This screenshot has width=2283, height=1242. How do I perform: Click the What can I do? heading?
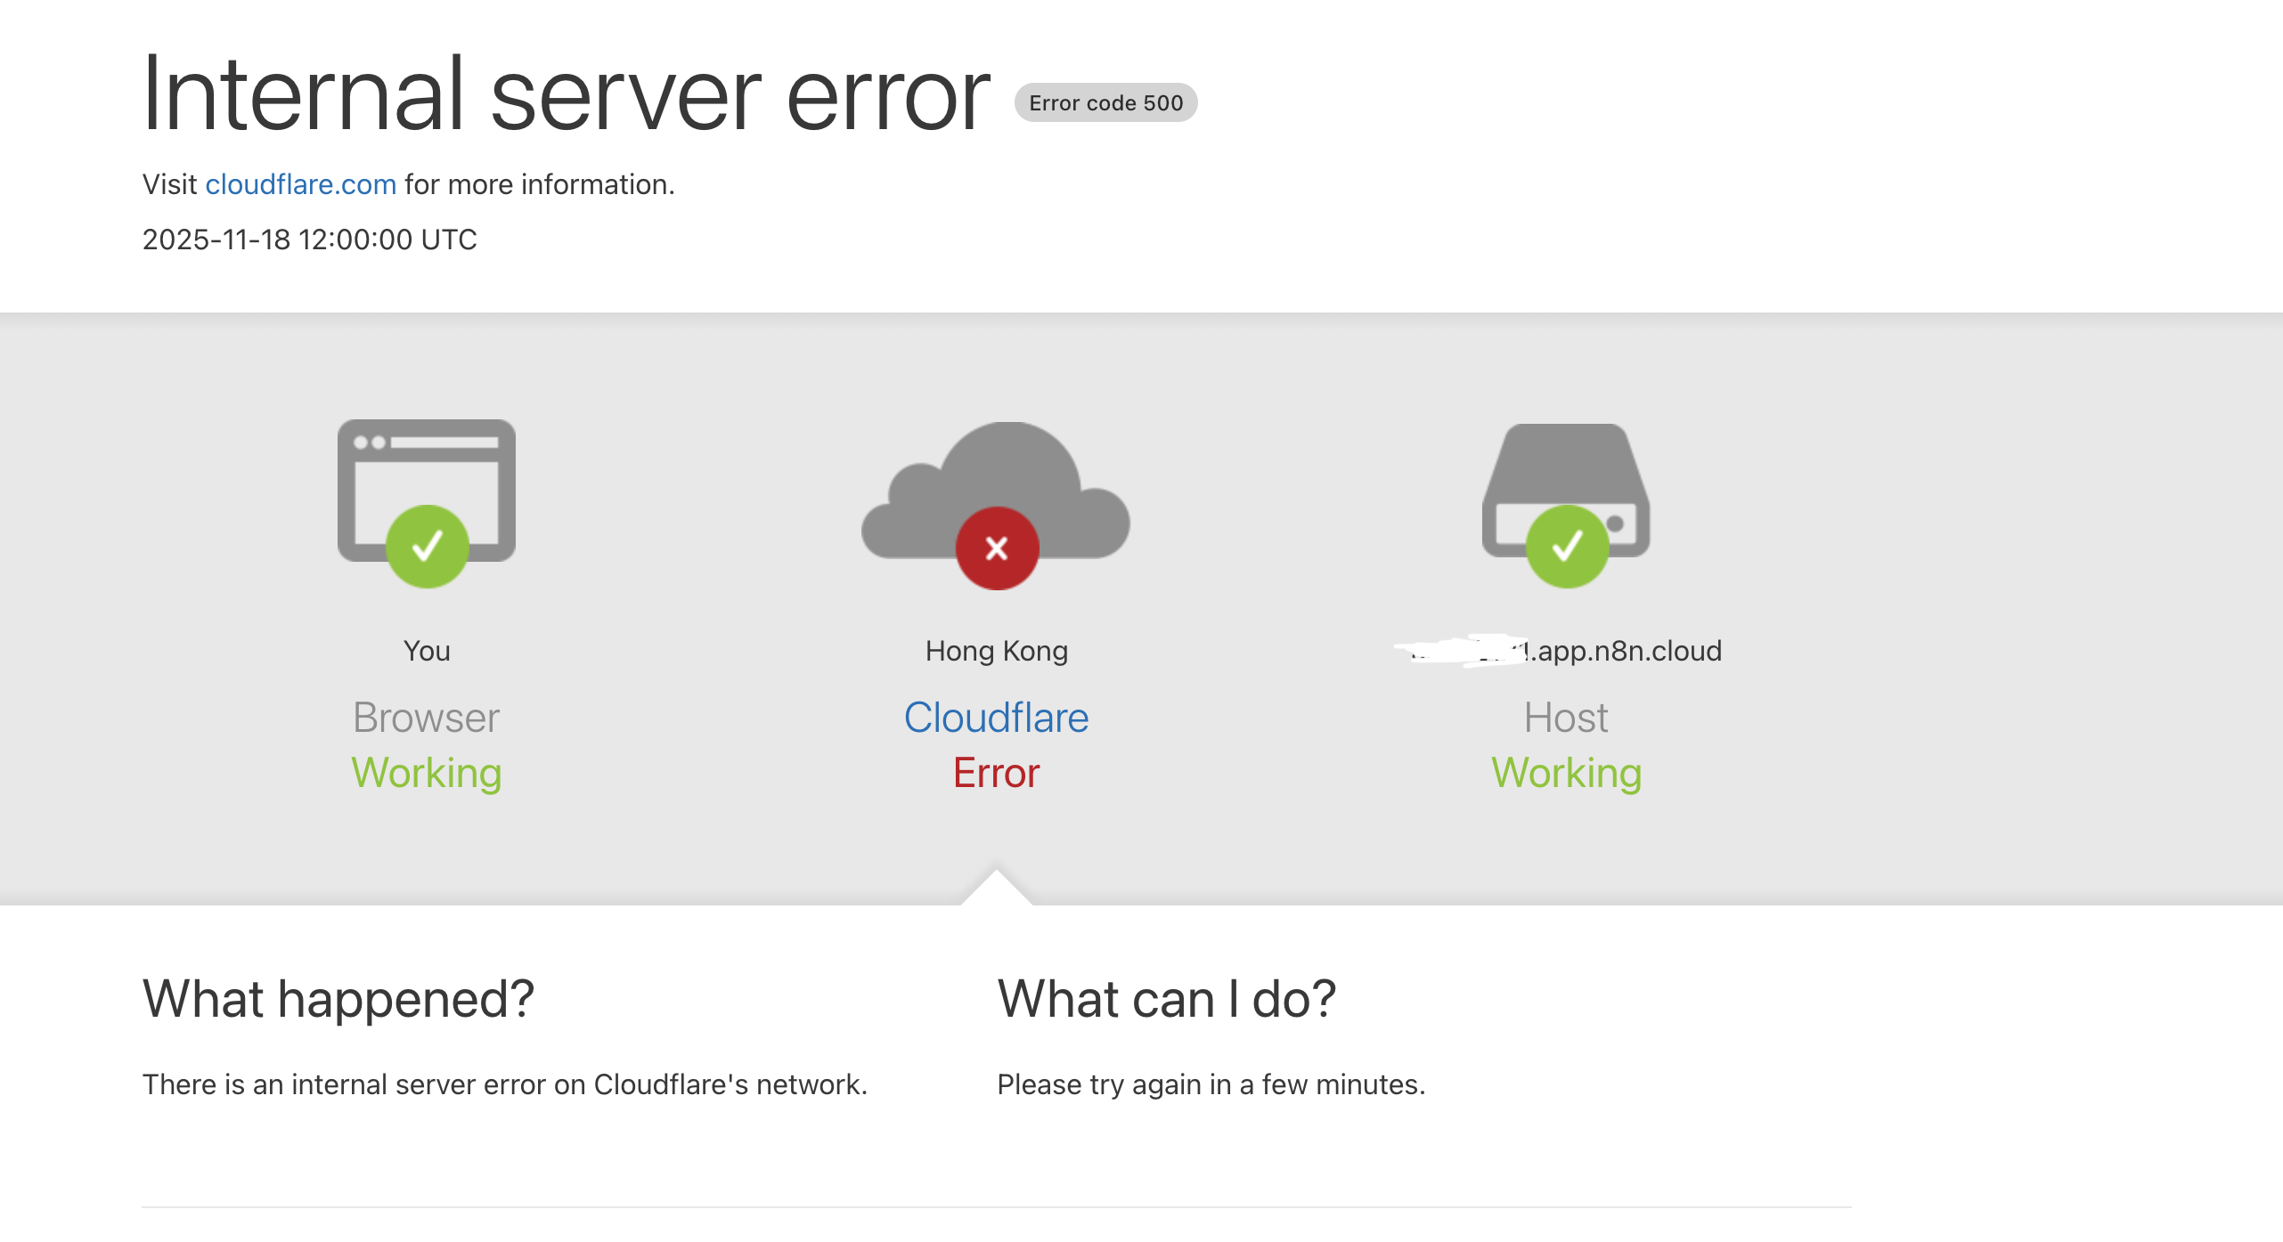point(1166,999)
